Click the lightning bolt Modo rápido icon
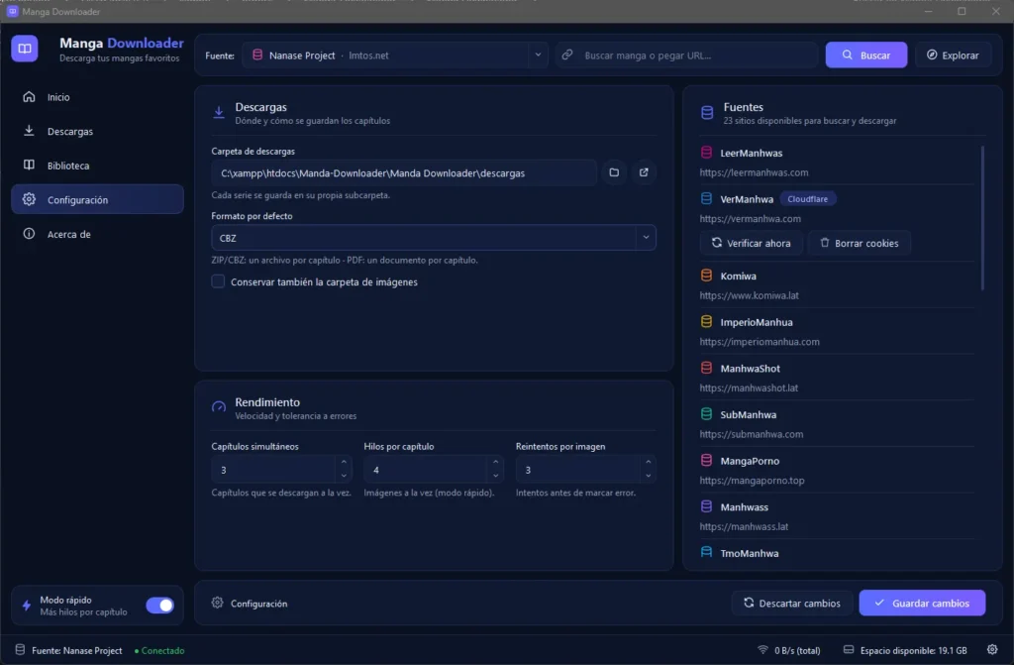The image size is (1014, 665). pos(27,606)
